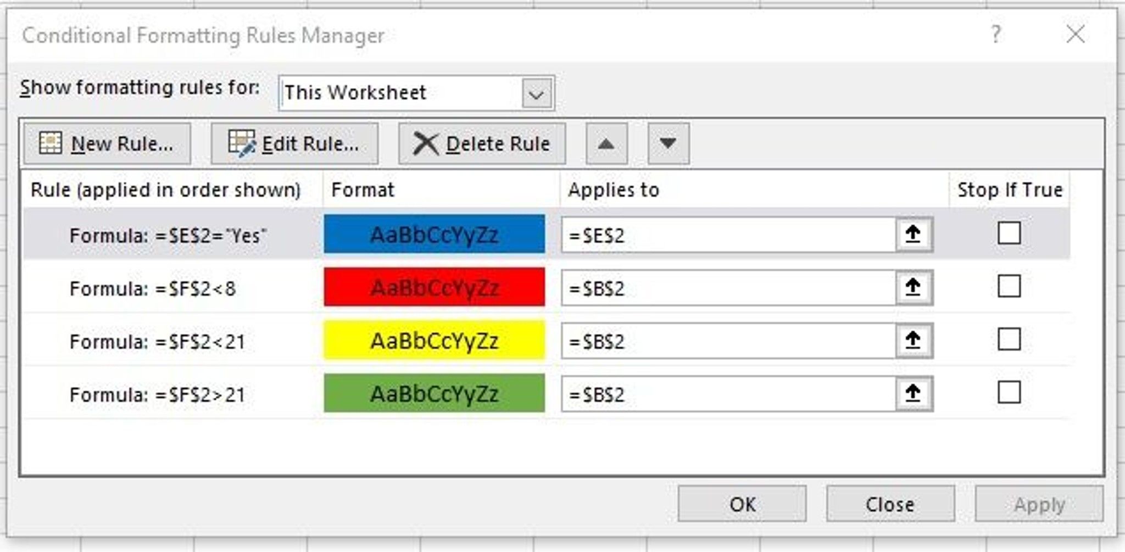Move the selected rule up using the arrow
The width and height of the screenshot is (1125, 552).
606,143
